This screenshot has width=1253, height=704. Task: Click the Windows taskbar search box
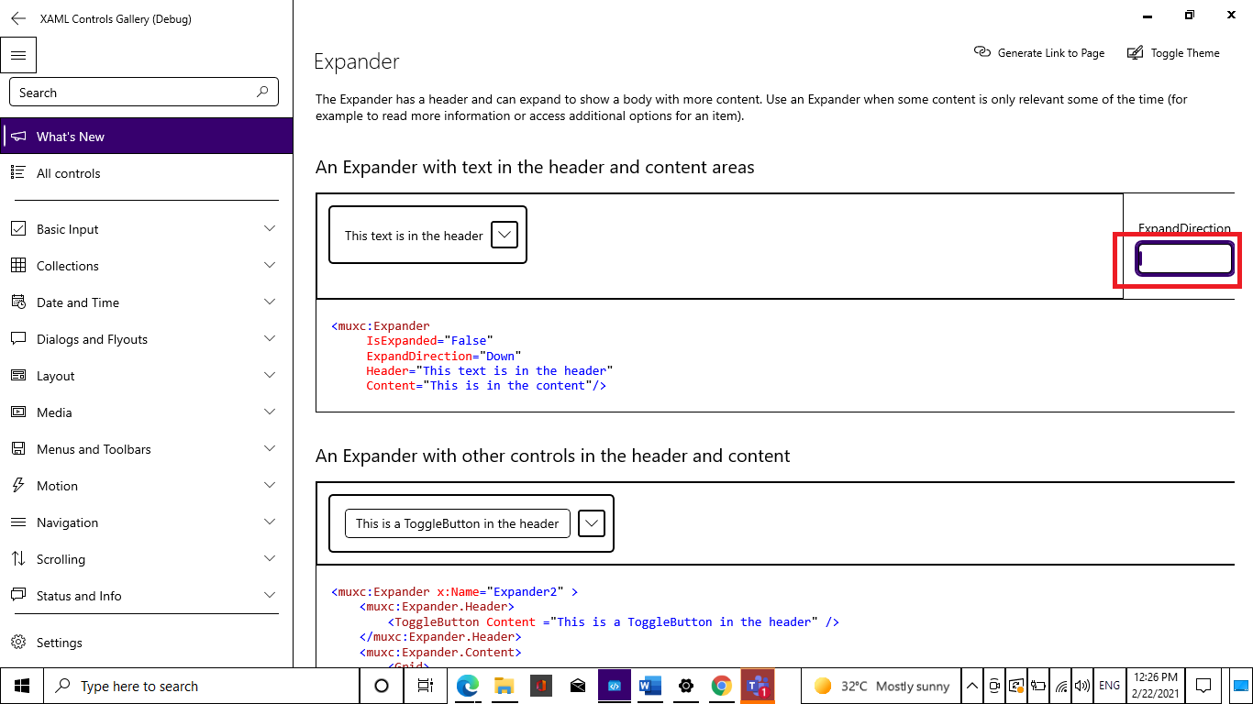[x=200, y=686]
